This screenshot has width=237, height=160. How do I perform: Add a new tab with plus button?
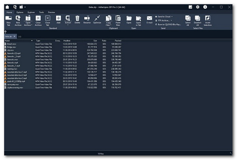(20, 36)
